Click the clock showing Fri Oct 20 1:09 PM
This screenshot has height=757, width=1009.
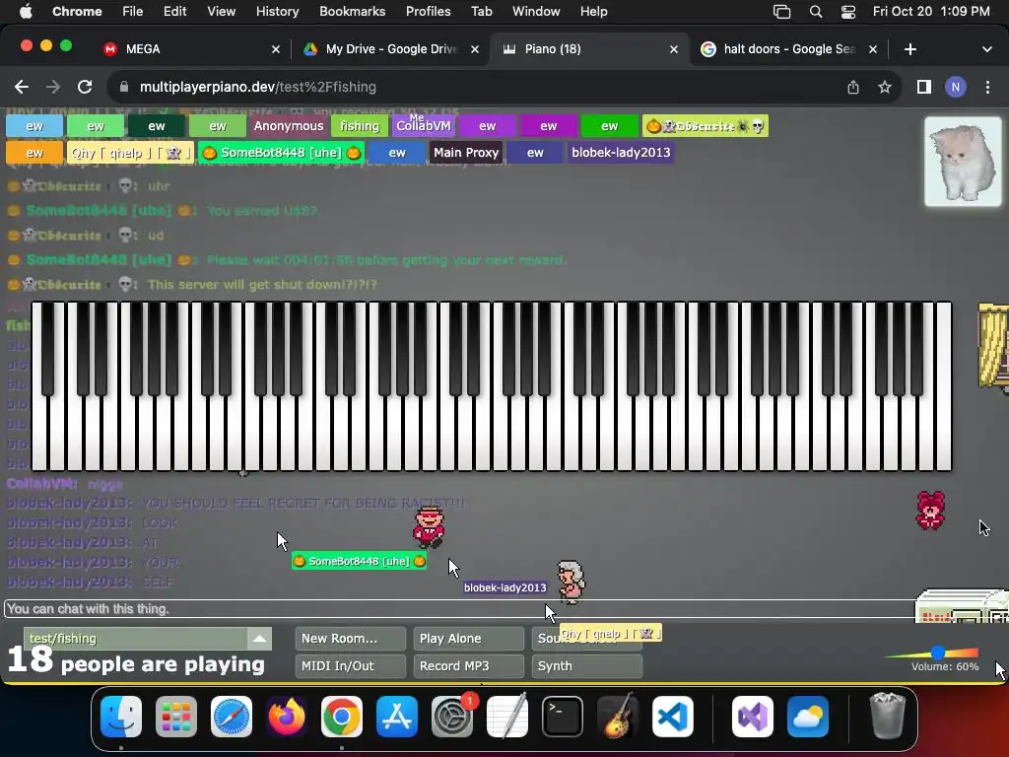point(931,12)
